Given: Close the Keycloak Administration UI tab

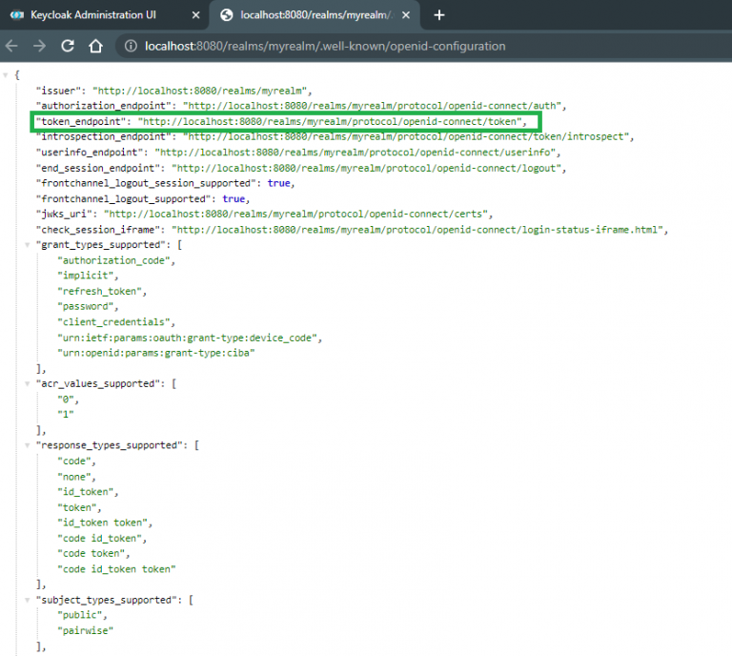Looking at the screenshot, I should (196, 15).
